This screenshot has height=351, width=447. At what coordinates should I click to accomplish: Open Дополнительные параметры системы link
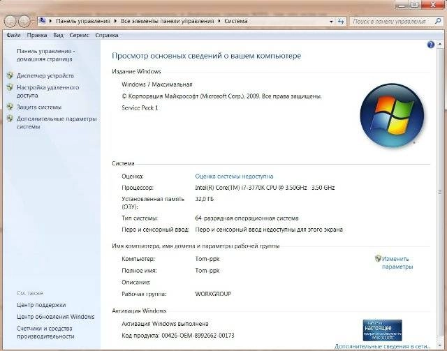coord(57,123)
